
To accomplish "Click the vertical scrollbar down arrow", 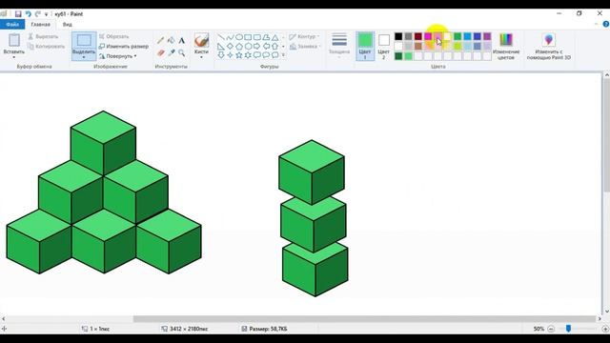I will coord(606,312).
